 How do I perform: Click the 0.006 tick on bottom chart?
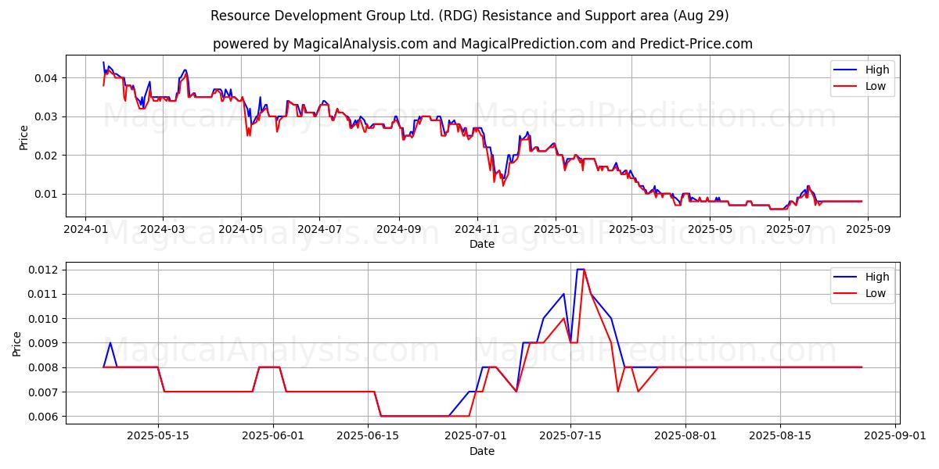point(43,417)
